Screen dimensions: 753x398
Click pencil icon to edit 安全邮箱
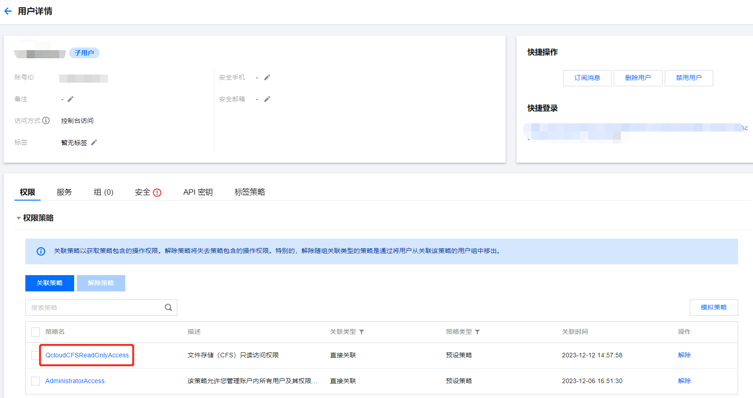tap(267, 99)
